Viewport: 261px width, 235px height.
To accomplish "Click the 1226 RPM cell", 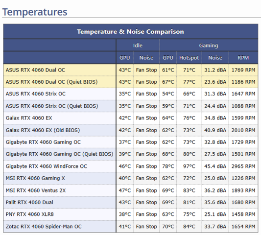I will [x=243, y=178].
